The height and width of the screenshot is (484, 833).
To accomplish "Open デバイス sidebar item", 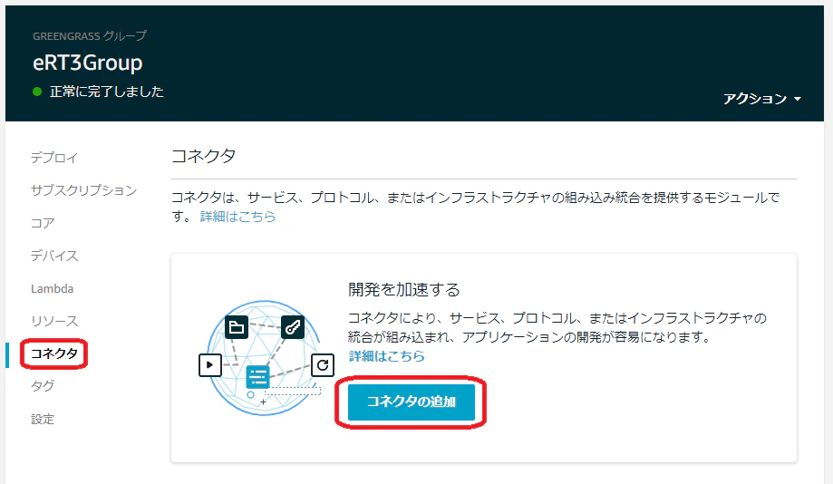I will (x=54, y=256).
